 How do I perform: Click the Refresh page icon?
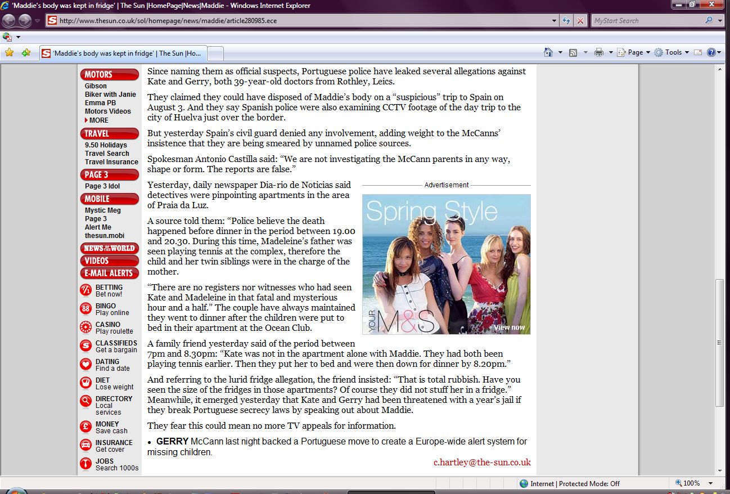coord(567,21)
